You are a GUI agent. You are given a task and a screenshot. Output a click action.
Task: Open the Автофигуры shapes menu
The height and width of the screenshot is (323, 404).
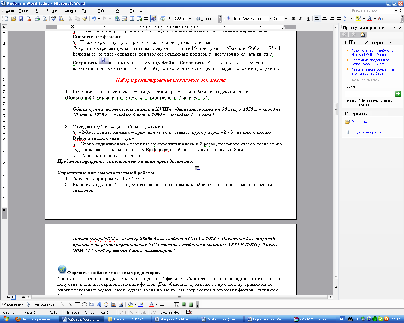point(46,304)
